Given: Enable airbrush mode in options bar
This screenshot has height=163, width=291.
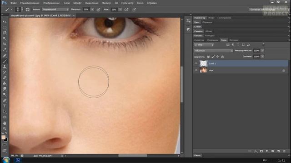Looking at the screenshot, I should 126,10.
